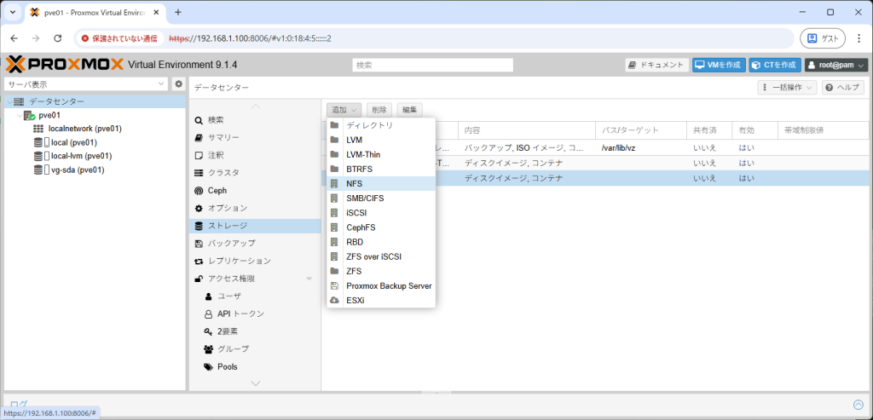
Task: Open Ceph panel
Action: (255, 190)
